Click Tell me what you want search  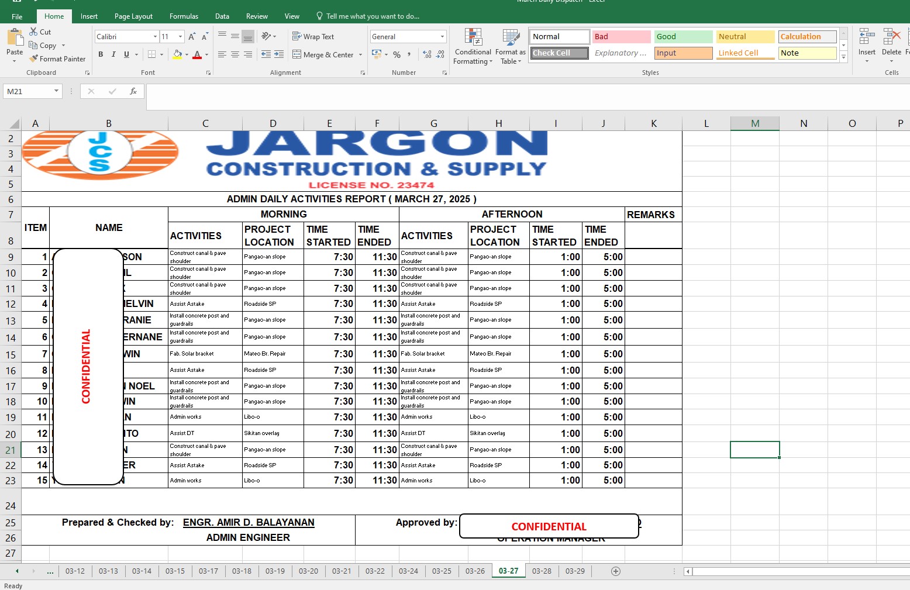367,16
